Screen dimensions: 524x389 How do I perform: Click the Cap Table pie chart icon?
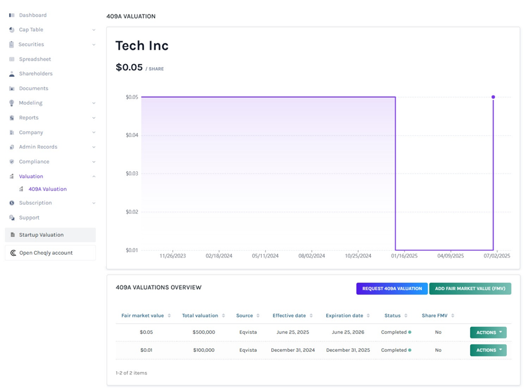pyautogui.click(x=12, y=30)
